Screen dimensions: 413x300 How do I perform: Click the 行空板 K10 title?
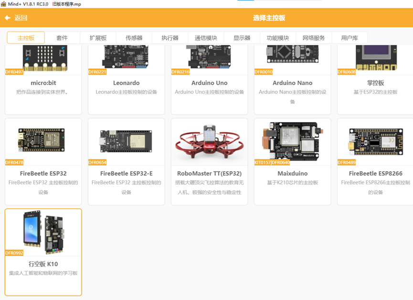coord(43,264)
